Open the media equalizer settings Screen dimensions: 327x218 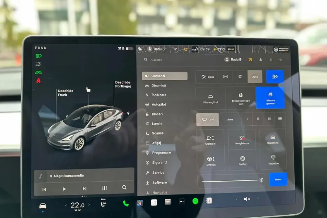(104, 188)
